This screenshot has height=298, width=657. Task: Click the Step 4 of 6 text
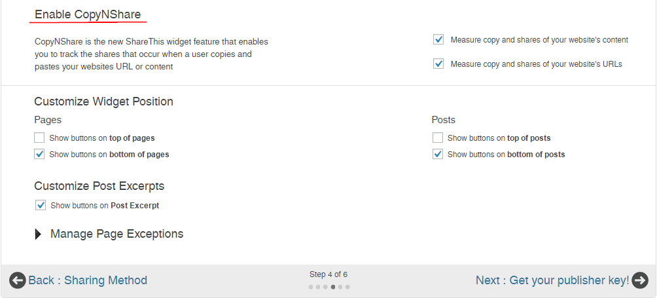click(328, 274)
